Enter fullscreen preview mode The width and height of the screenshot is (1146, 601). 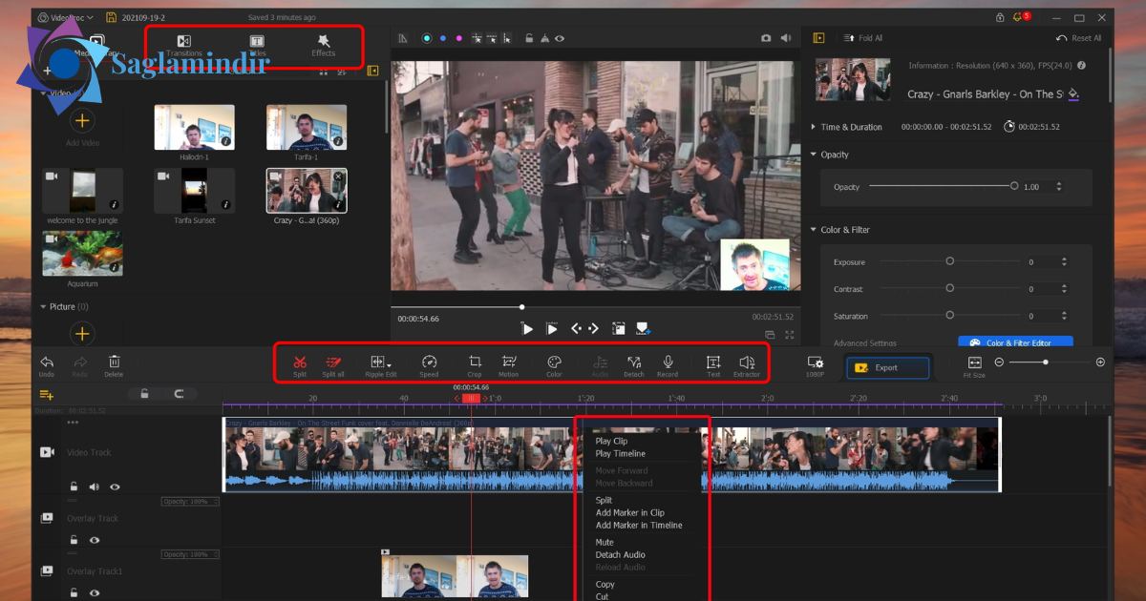790,335
